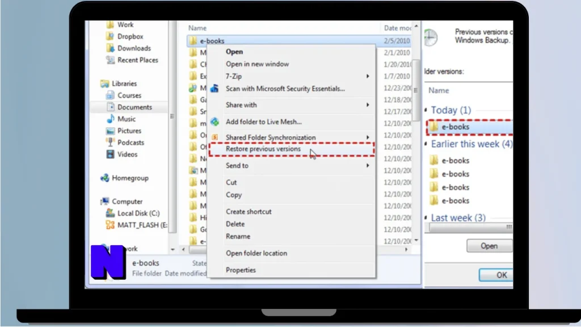
Task: Click the versions list horizontal scrollbar thumb
Action: click(x=471, y=227)
